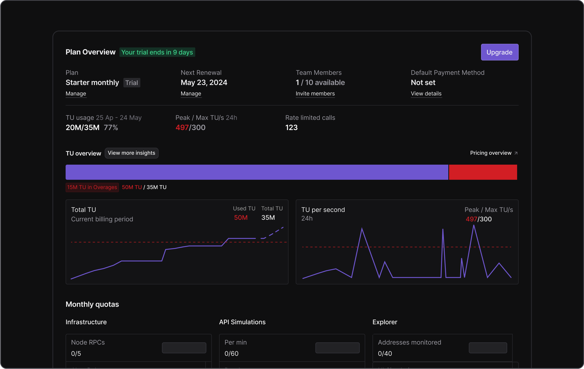Click the 497/300 Peak Max TU/s value

click(x=190, y=127)
